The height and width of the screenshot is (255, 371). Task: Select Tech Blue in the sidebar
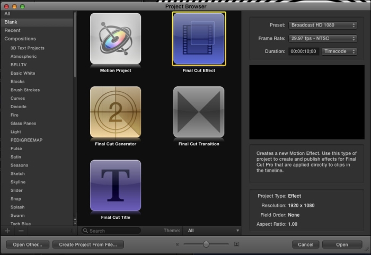point(21,224)
